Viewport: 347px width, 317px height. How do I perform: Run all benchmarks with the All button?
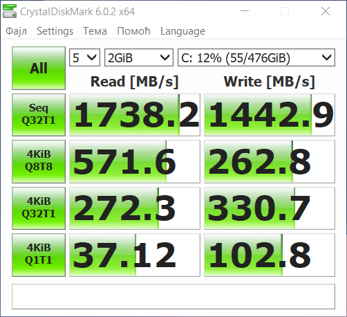39,68
